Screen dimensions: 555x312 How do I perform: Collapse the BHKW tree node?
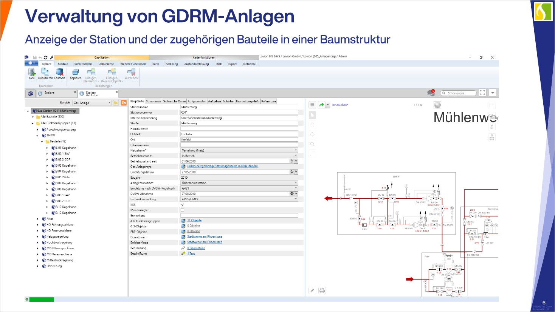click(x=37, y=136)
